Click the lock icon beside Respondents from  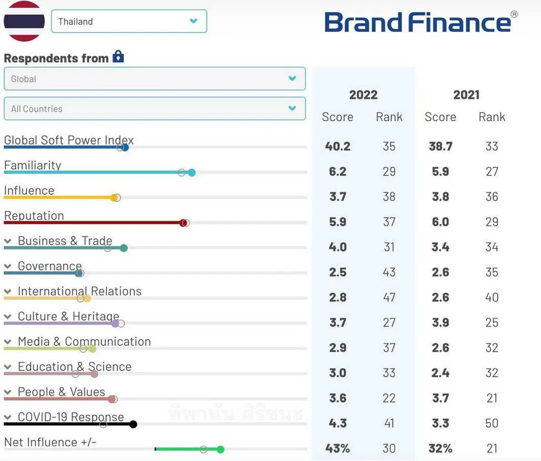(118, 57)
